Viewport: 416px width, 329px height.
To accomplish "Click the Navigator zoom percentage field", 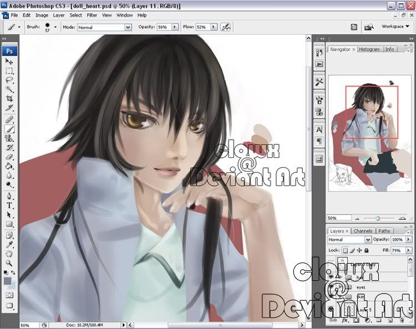I will click(339, 218).
